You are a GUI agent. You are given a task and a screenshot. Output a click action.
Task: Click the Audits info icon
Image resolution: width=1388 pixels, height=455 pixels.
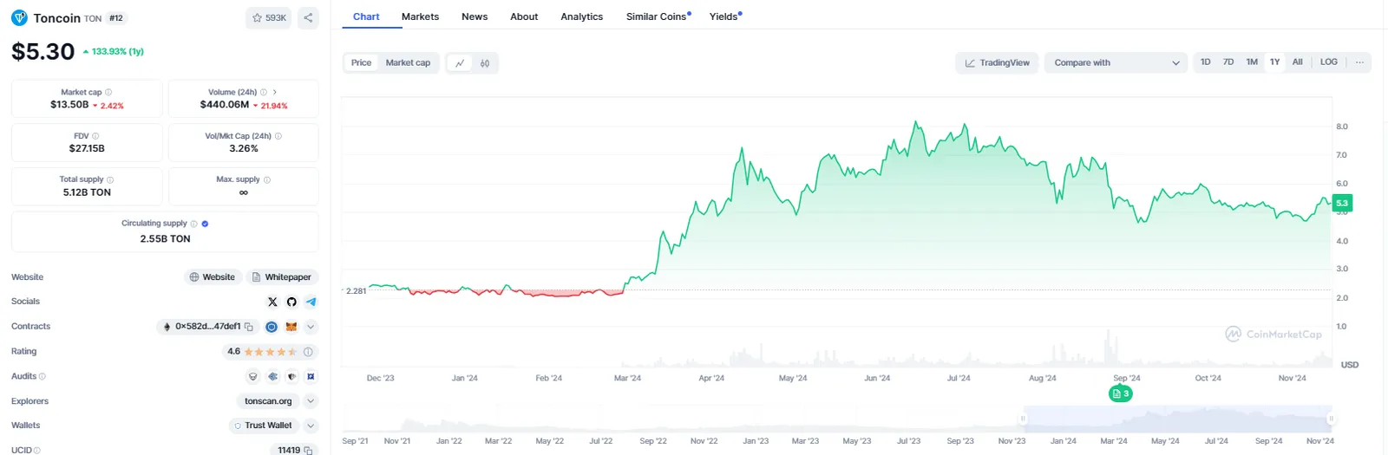pyautogui.click(x=43, y=376)
